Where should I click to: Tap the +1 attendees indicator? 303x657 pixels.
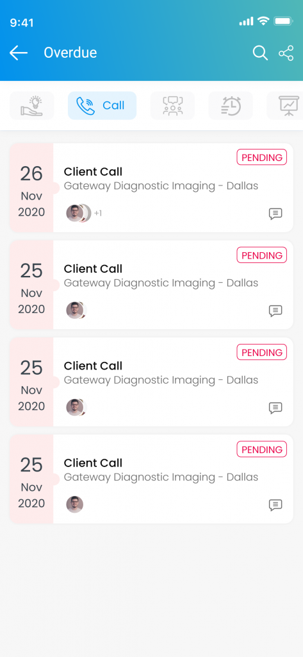point(98,213)
